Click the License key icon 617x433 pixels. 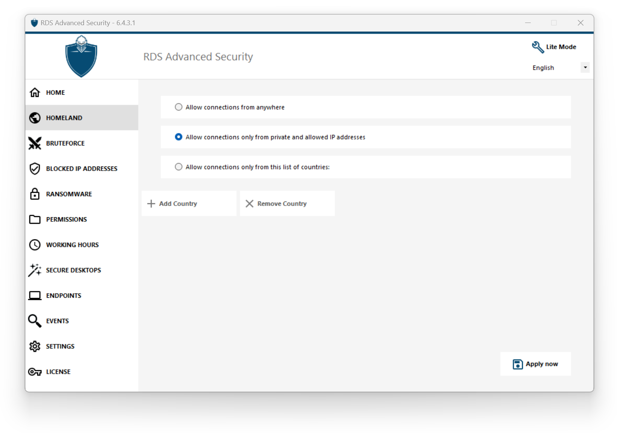[35, 372]
